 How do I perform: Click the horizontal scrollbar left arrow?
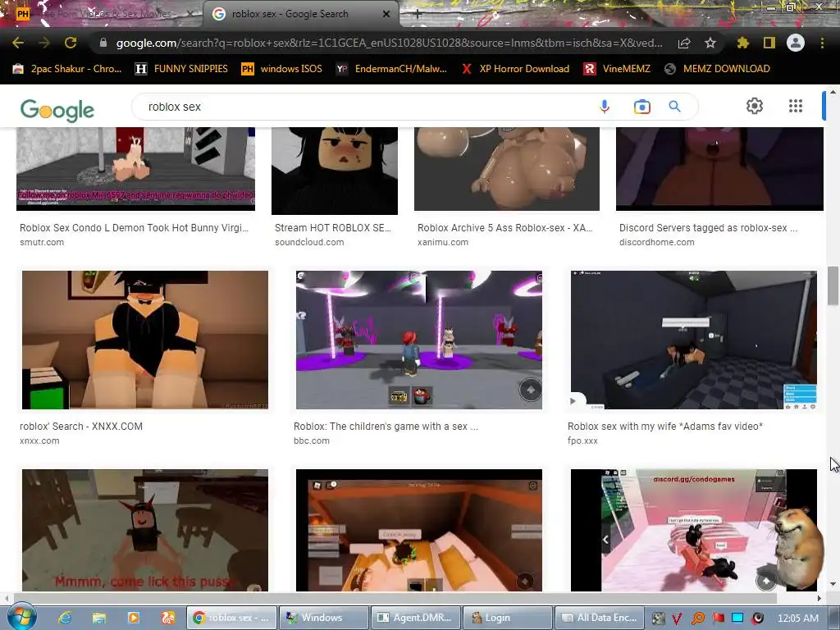point(6,598)
